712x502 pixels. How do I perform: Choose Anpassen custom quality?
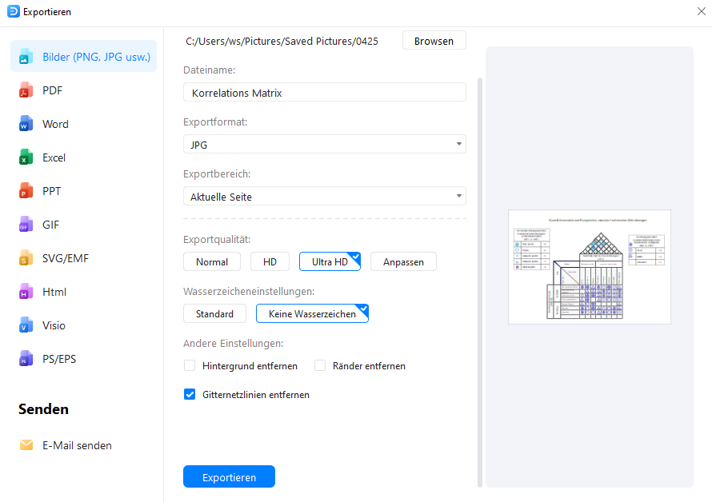(x=403, y=262)
